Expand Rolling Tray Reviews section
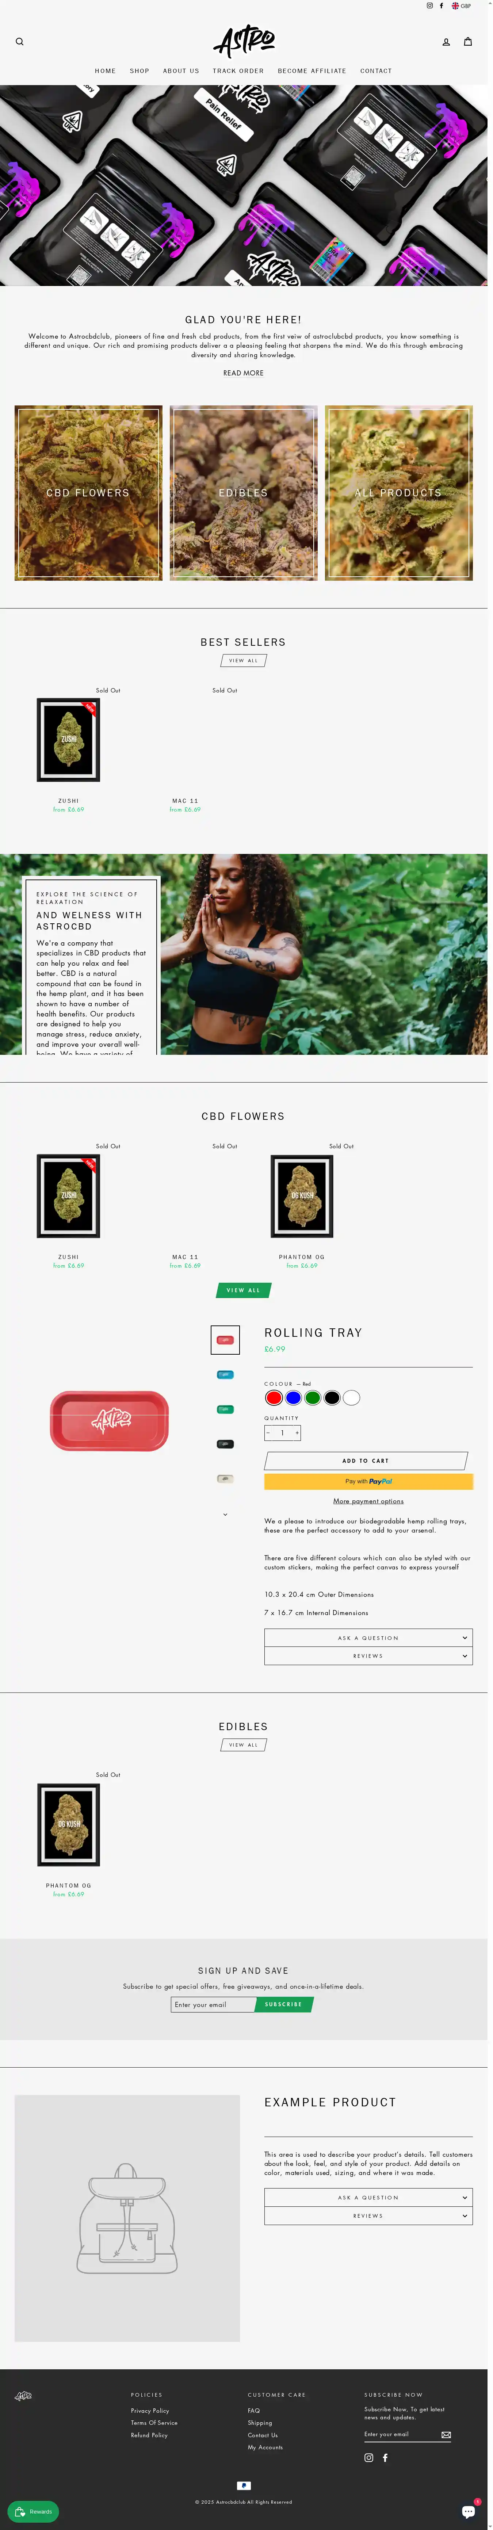Viewport: 493px width, 2530px height. 368,1656
